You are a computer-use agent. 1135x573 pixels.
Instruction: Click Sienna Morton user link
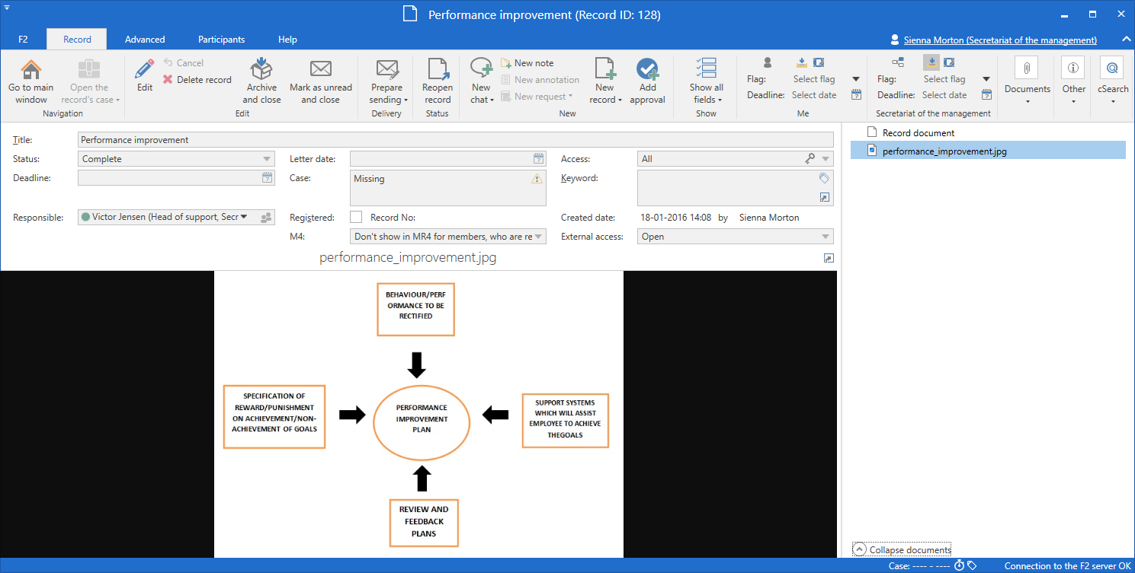coord(999,40)
